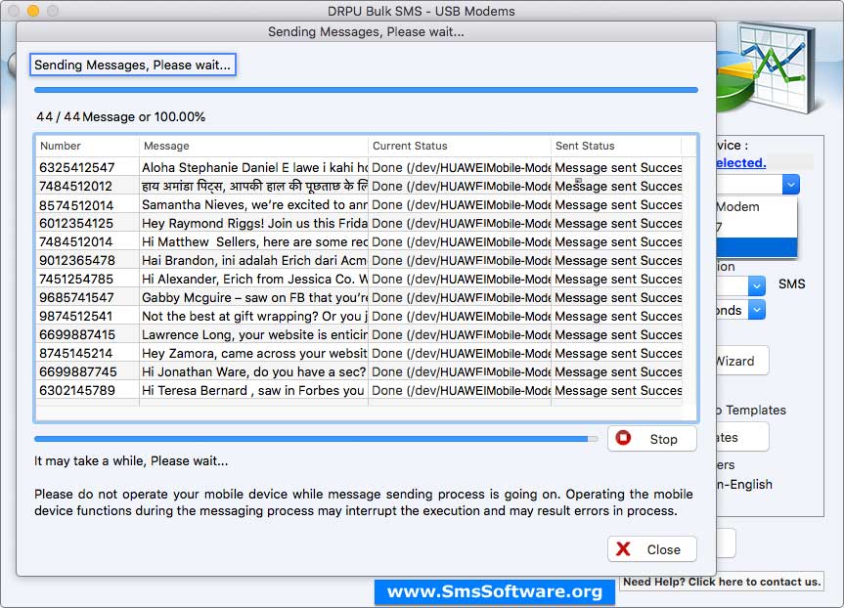Select row with number 6699887415
Screen dimensions: 844x608
point(359,334)
